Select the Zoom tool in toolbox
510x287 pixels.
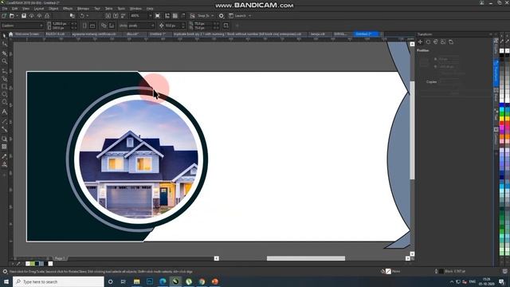[4, 61]
